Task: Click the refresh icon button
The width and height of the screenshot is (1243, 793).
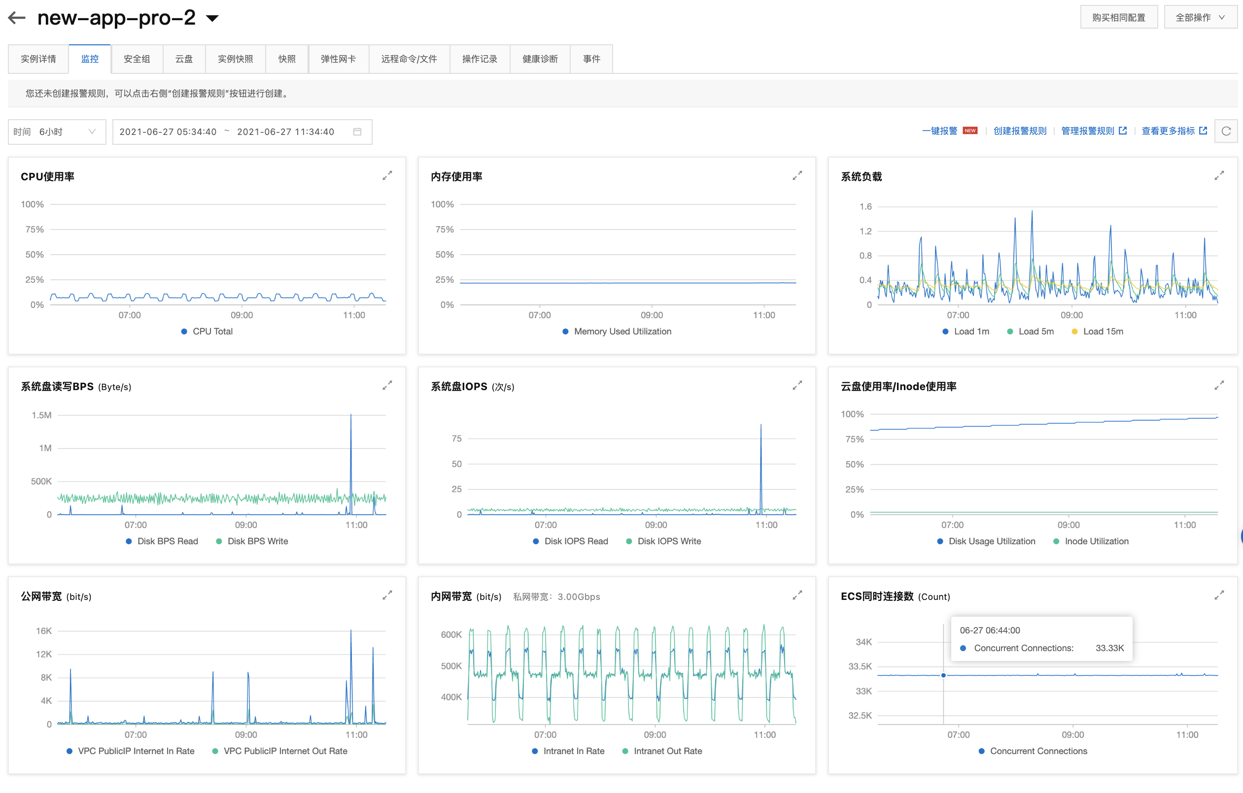Action: pos(1226,131)
